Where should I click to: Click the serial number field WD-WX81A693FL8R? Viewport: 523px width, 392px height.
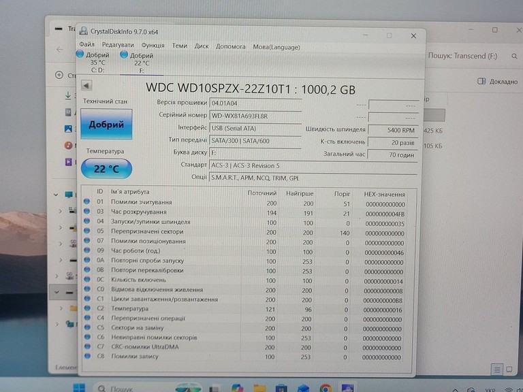coord(255,116)
